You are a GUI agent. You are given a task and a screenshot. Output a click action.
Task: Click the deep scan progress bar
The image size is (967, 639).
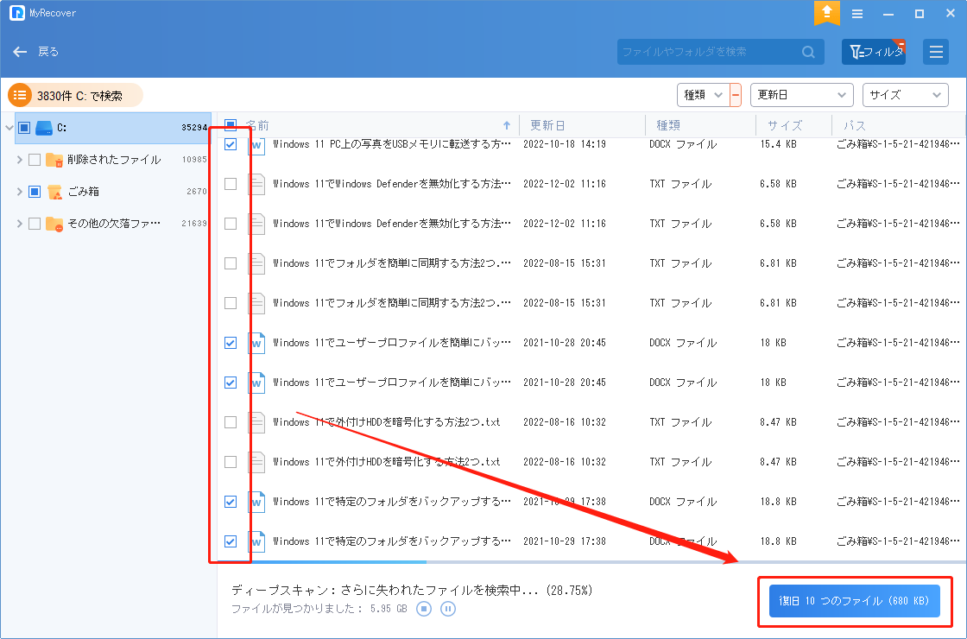592,562
